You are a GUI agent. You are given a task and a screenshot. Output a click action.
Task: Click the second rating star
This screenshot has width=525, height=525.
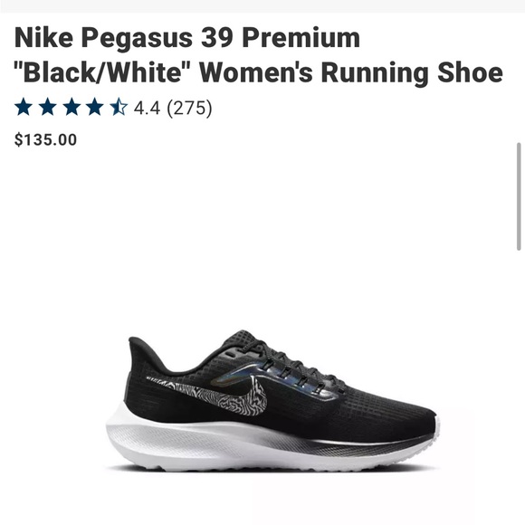click(47, 107)
